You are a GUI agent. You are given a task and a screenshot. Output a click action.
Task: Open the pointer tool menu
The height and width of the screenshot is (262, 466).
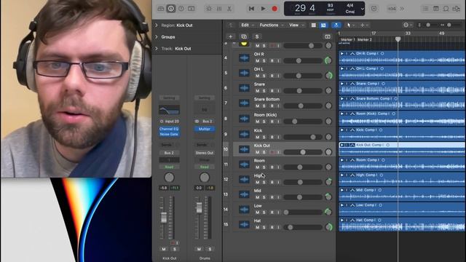(x=351, y=25)
